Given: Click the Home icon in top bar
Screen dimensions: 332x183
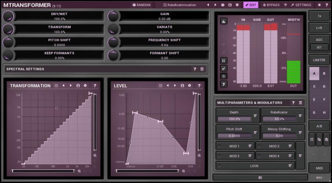Looking at the screenshot, I should (x=319, y=5).
